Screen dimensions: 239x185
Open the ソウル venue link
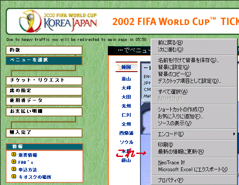point(126,142)
